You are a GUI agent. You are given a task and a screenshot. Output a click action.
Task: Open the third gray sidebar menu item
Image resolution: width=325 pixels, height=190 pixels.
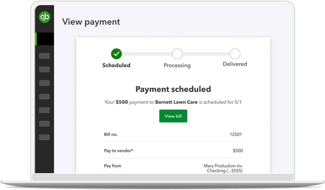click(x=44, y=83)
